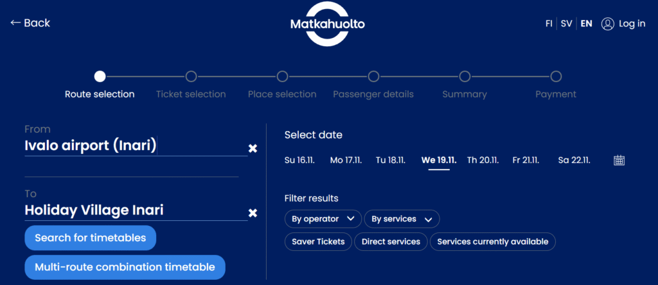Toggle the Saver Tickets filter
658x285 pixels.
(x=318, y=242)
